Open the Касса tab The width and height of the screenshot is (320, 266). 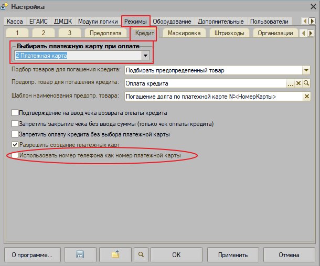[x=15, y=21]
